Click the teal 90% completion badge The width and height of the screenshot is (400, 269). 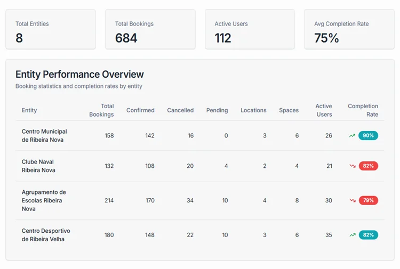(x=368, y=136)
